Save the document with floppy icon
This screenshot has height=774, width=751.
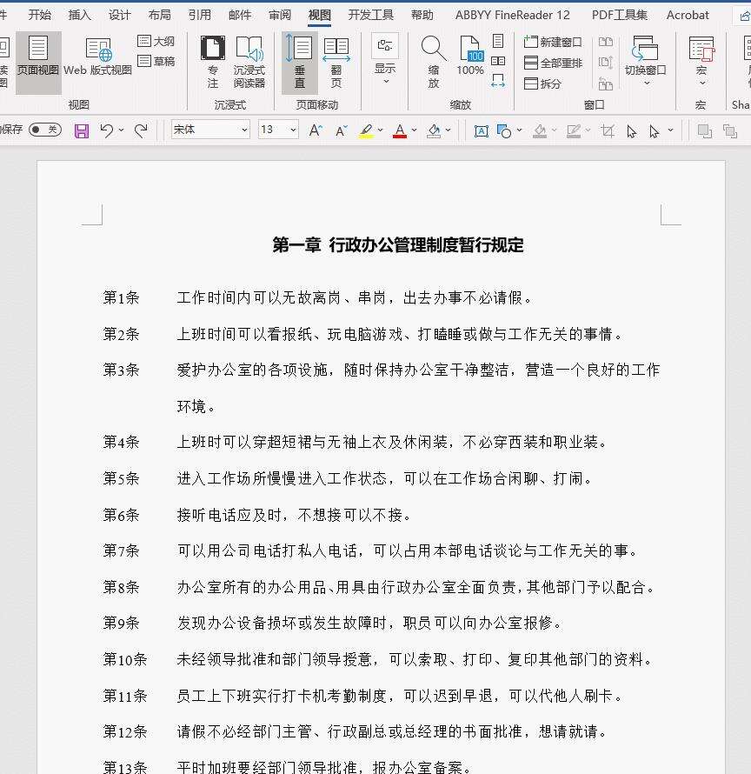[82, 130]
